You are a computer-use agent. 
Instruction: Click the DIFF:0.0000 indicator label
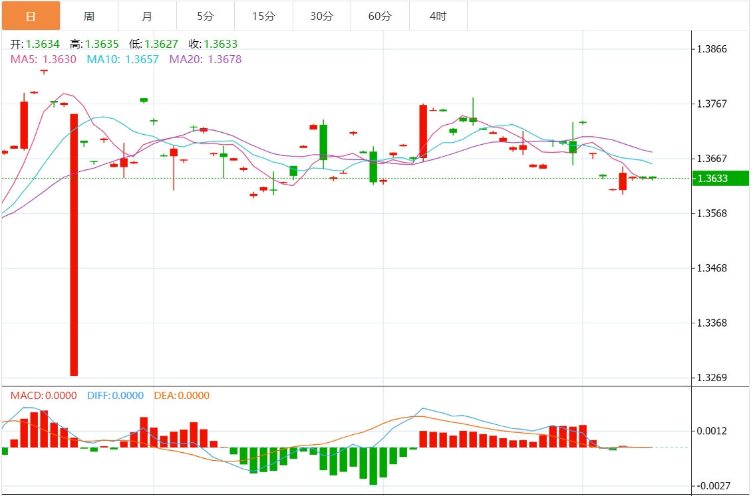coord(116,396)
